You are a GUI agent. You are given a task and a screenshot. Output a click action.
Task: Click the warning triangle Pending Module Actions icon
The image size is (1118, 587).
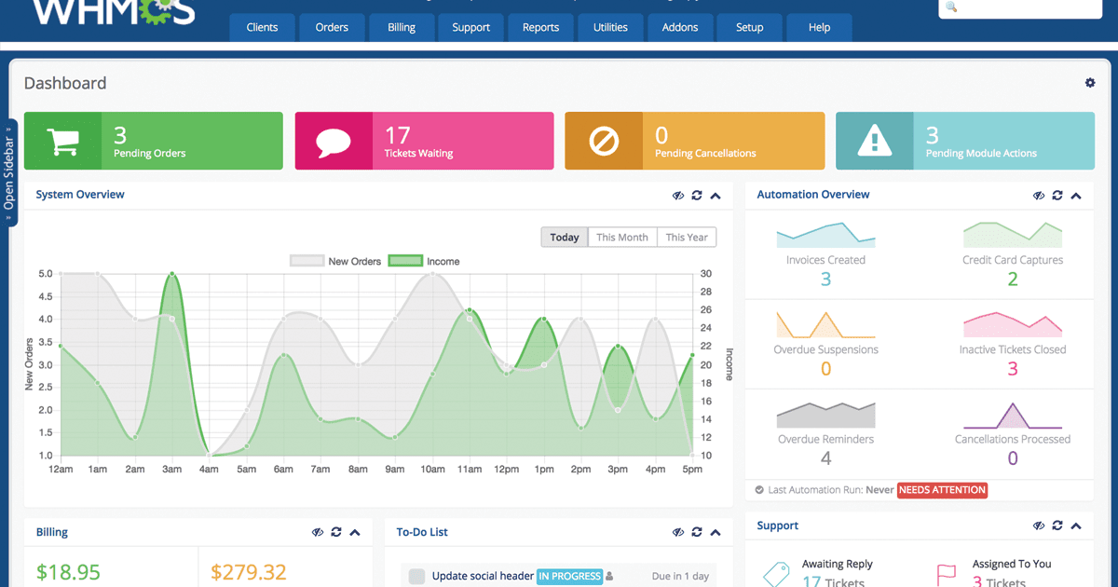point(874,142)
